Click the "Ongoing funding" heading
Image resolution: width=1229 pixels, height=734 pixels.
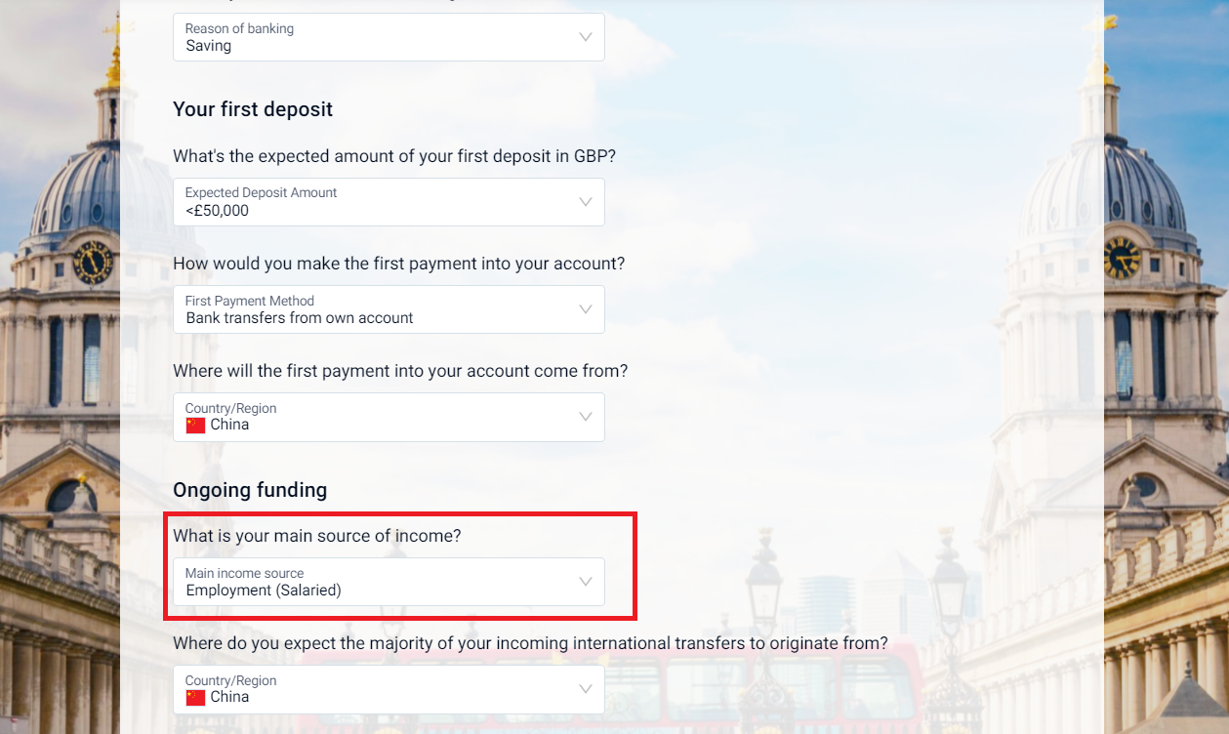(x=250, y=490)
